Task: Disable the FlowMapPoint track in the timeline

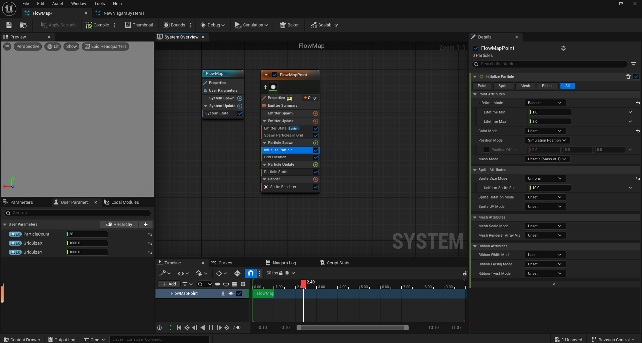Action: tap(239, 293)
